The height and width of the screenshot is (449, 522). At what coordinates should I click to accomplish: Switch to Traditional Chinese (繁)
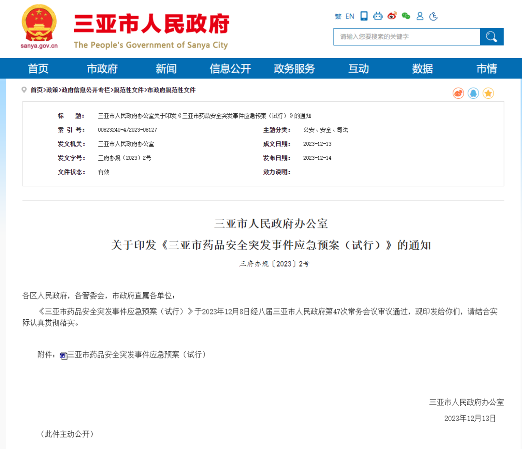[338, 16]
